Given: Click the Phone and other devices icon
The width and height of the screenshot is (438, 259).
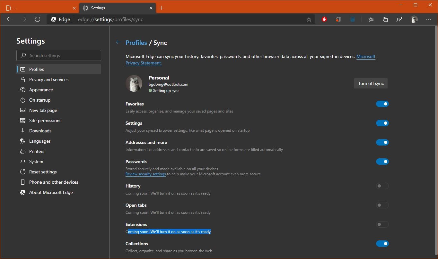Looking at the screenshot, I should (23, 182).
